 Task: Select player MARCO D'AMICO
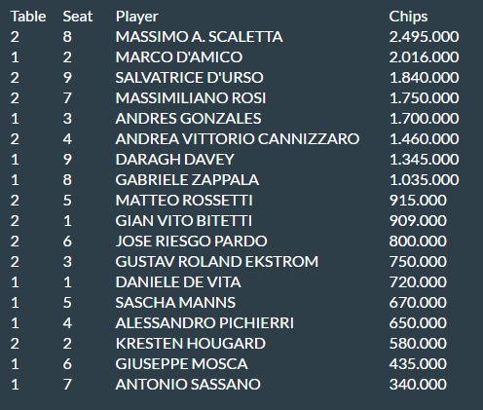click(179, 57)
